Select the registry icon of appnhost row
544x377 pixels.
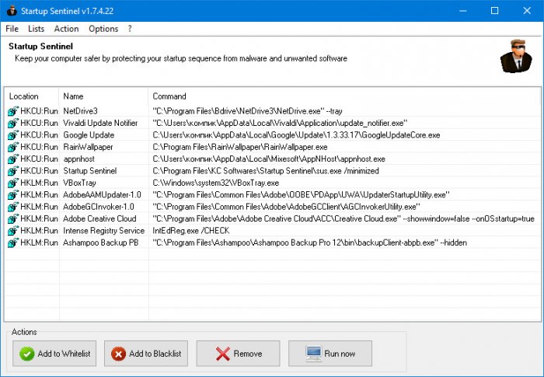pyautogui.click(x=13, y=159)
